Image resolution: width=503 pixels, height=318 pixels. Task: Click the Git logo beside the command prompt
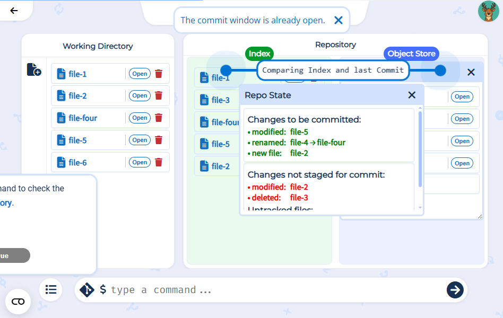click(x=86, y=290)
